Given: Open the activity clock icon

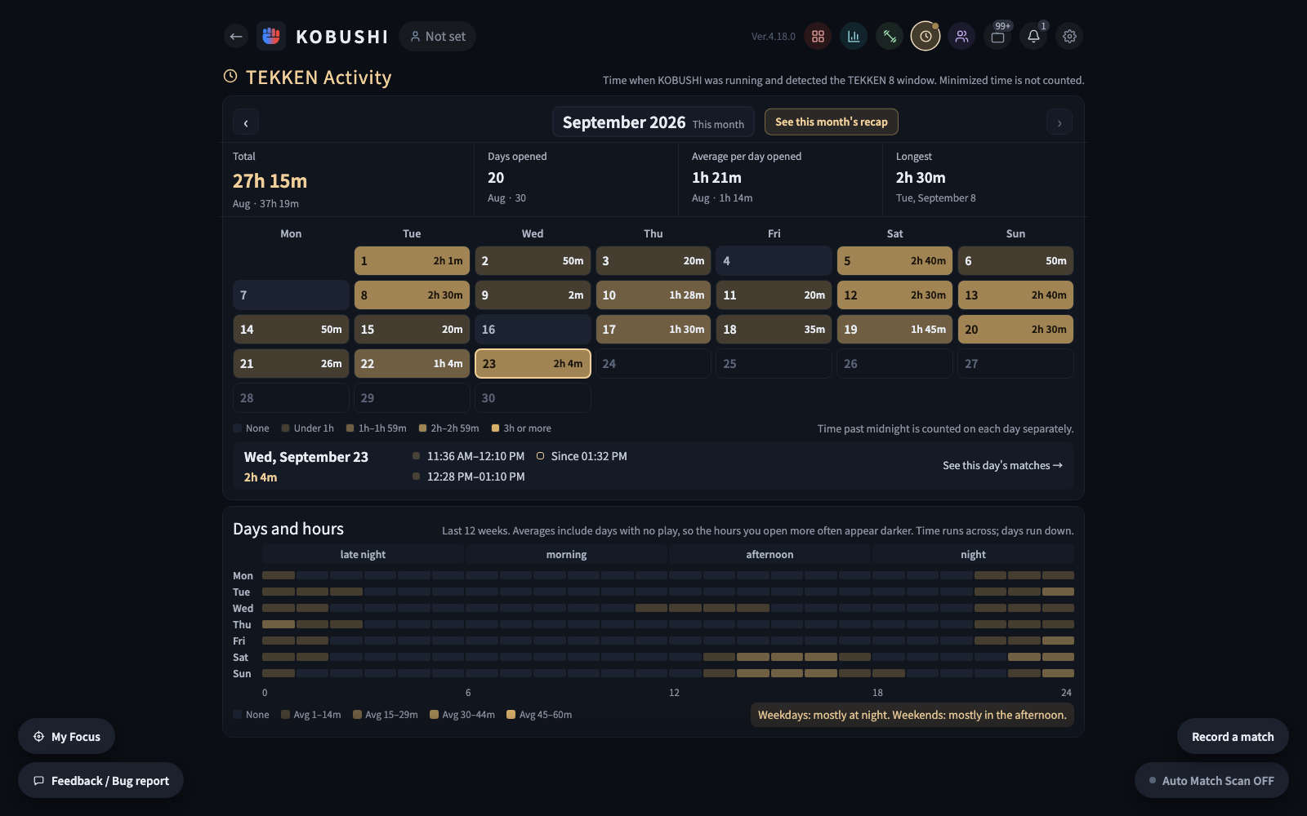Looking at the screenshot, I should click(926, 36).
